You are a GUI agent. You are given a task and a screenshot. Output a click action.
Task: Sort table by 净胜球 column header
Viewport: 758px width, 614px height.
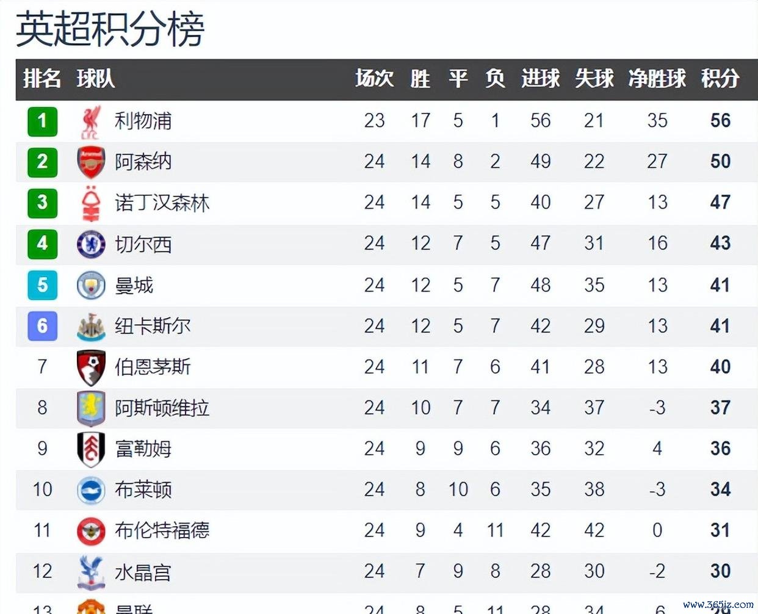pos(657,79)
